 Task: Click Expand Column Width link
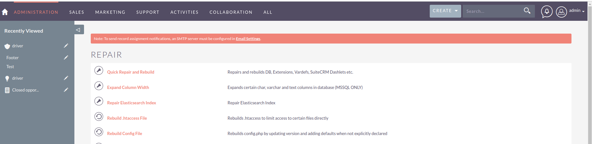tap(128, 87)
